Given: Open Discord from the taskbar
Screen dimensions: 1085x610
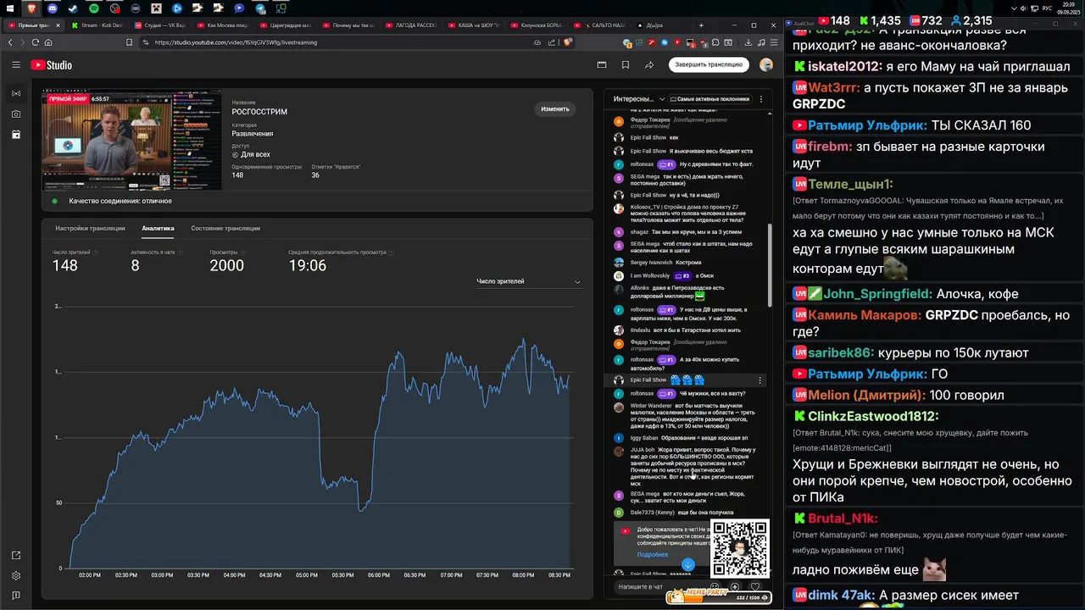Looking at the screenshot, I should (53, 8).
